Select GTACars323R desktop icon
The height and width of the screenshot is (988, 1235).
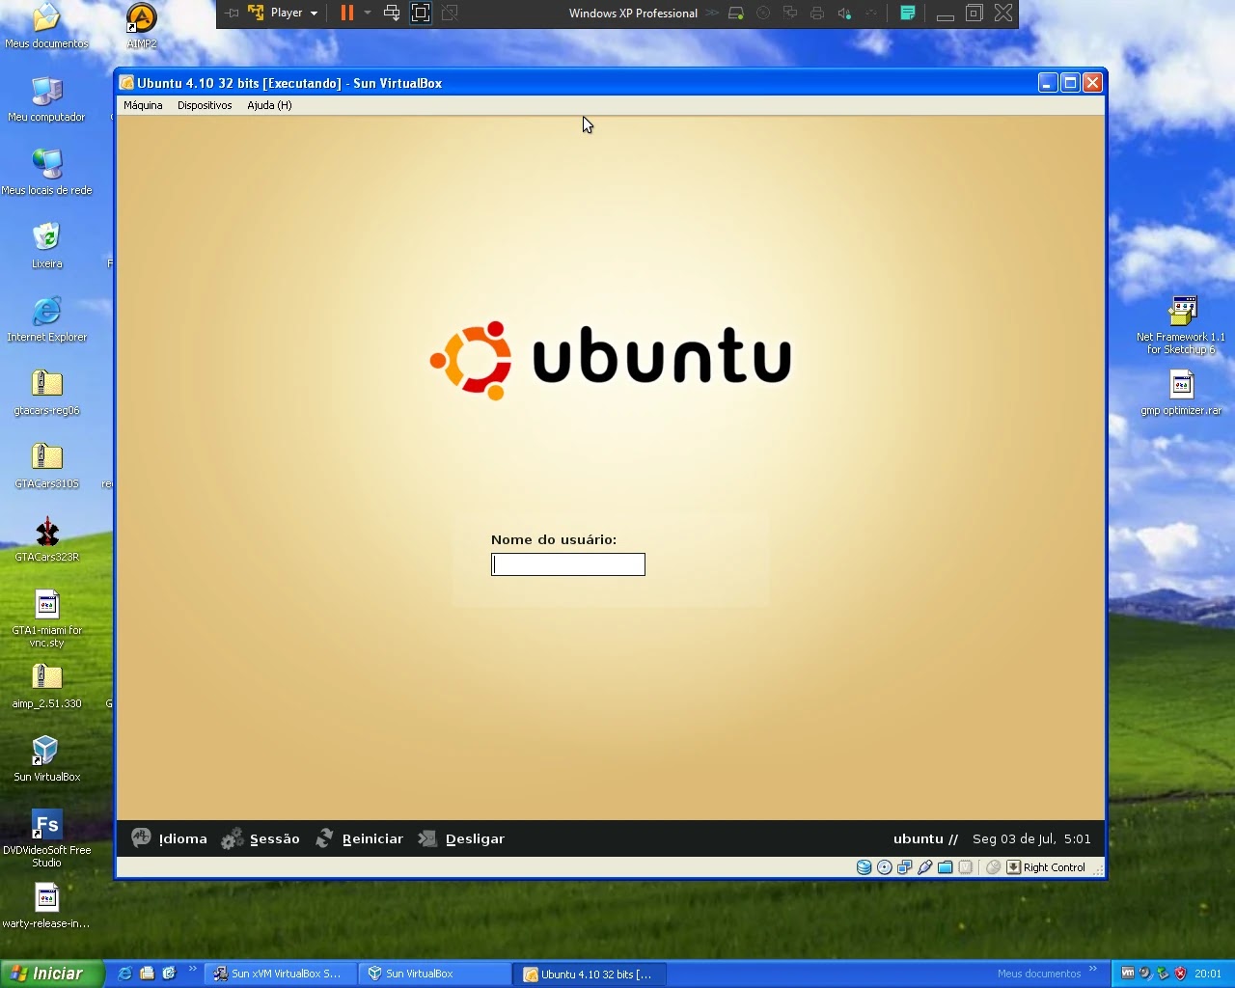tap(46, 539)
